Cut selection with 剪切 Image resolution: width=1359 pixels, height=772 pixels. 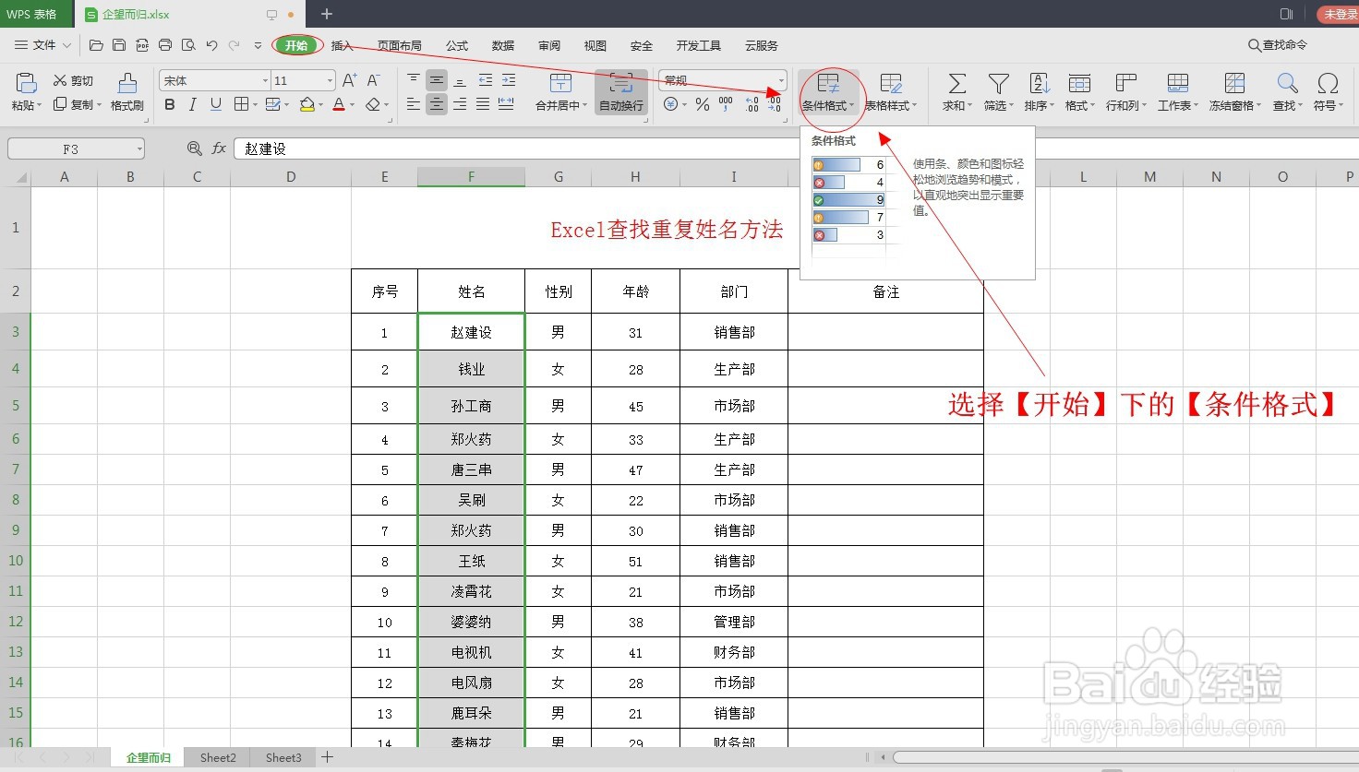coord(73,81)
